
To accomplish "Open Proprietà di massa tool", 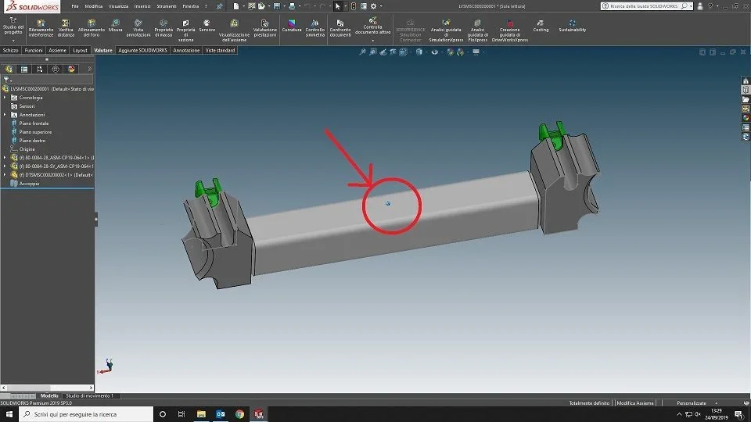I will coord(163,28).
